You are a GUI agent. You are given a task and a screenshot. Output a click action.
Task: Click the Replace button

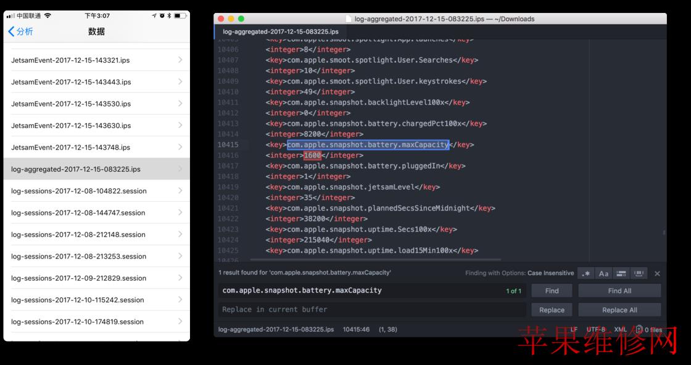coord(552,310)
